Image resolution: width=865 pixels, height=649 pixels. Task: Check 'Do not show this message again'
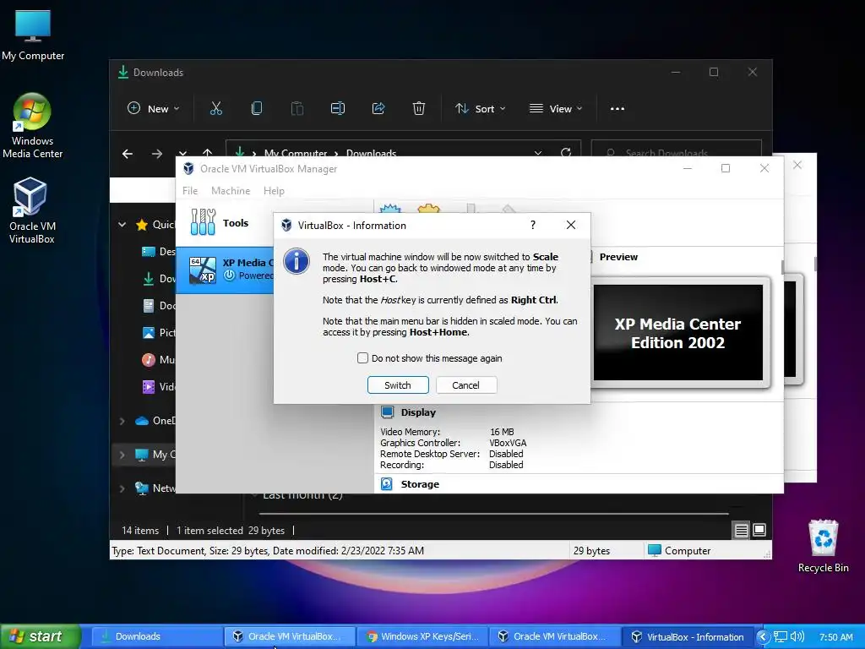(x=362, y=357)
